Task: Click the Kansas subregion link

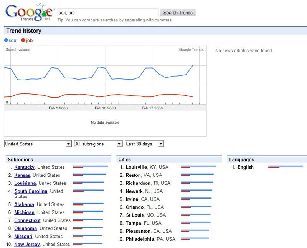Action: (x=22, y=175)
